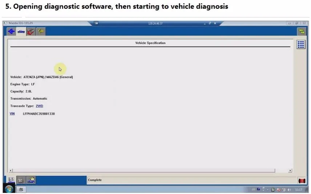Image resolution: width=311 pixels, height=194 pixels.
Task: Click the Vehicle ATENZA / MAZDA6 text
Action: pyautogui.click(x=41, y=77)
